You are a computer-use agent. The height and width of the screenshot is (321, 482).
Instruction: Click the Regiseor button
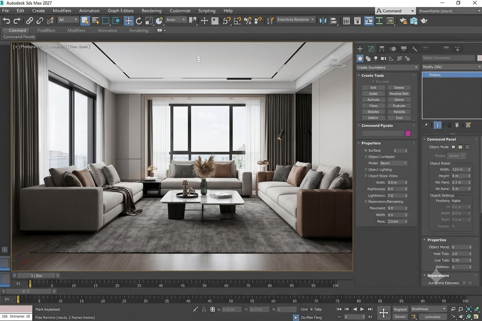[400, 309]
